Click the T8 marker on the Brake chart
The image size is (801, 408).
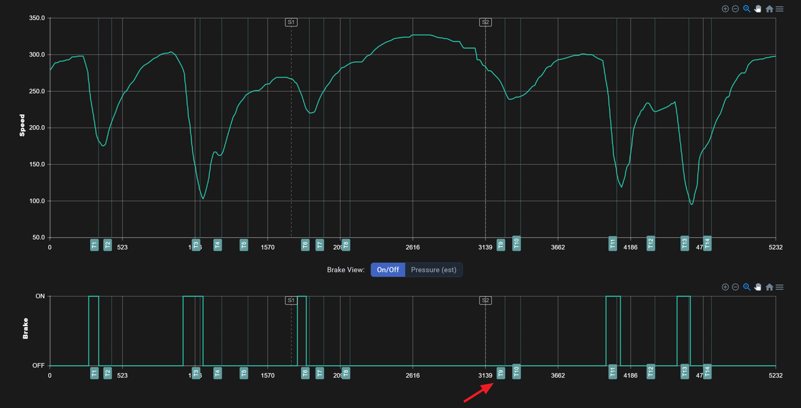pos(345,373)
